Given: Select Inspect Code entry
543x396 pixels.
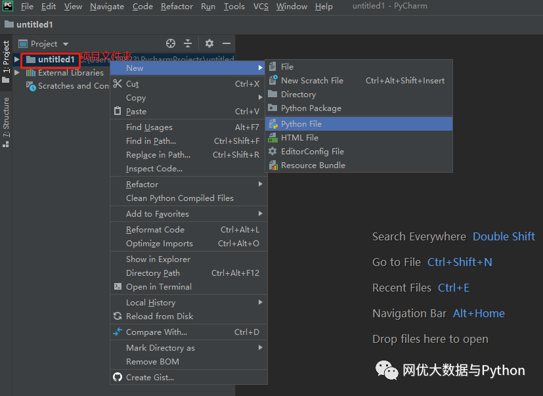Looking at the screenshot, I should coord(188,169).
